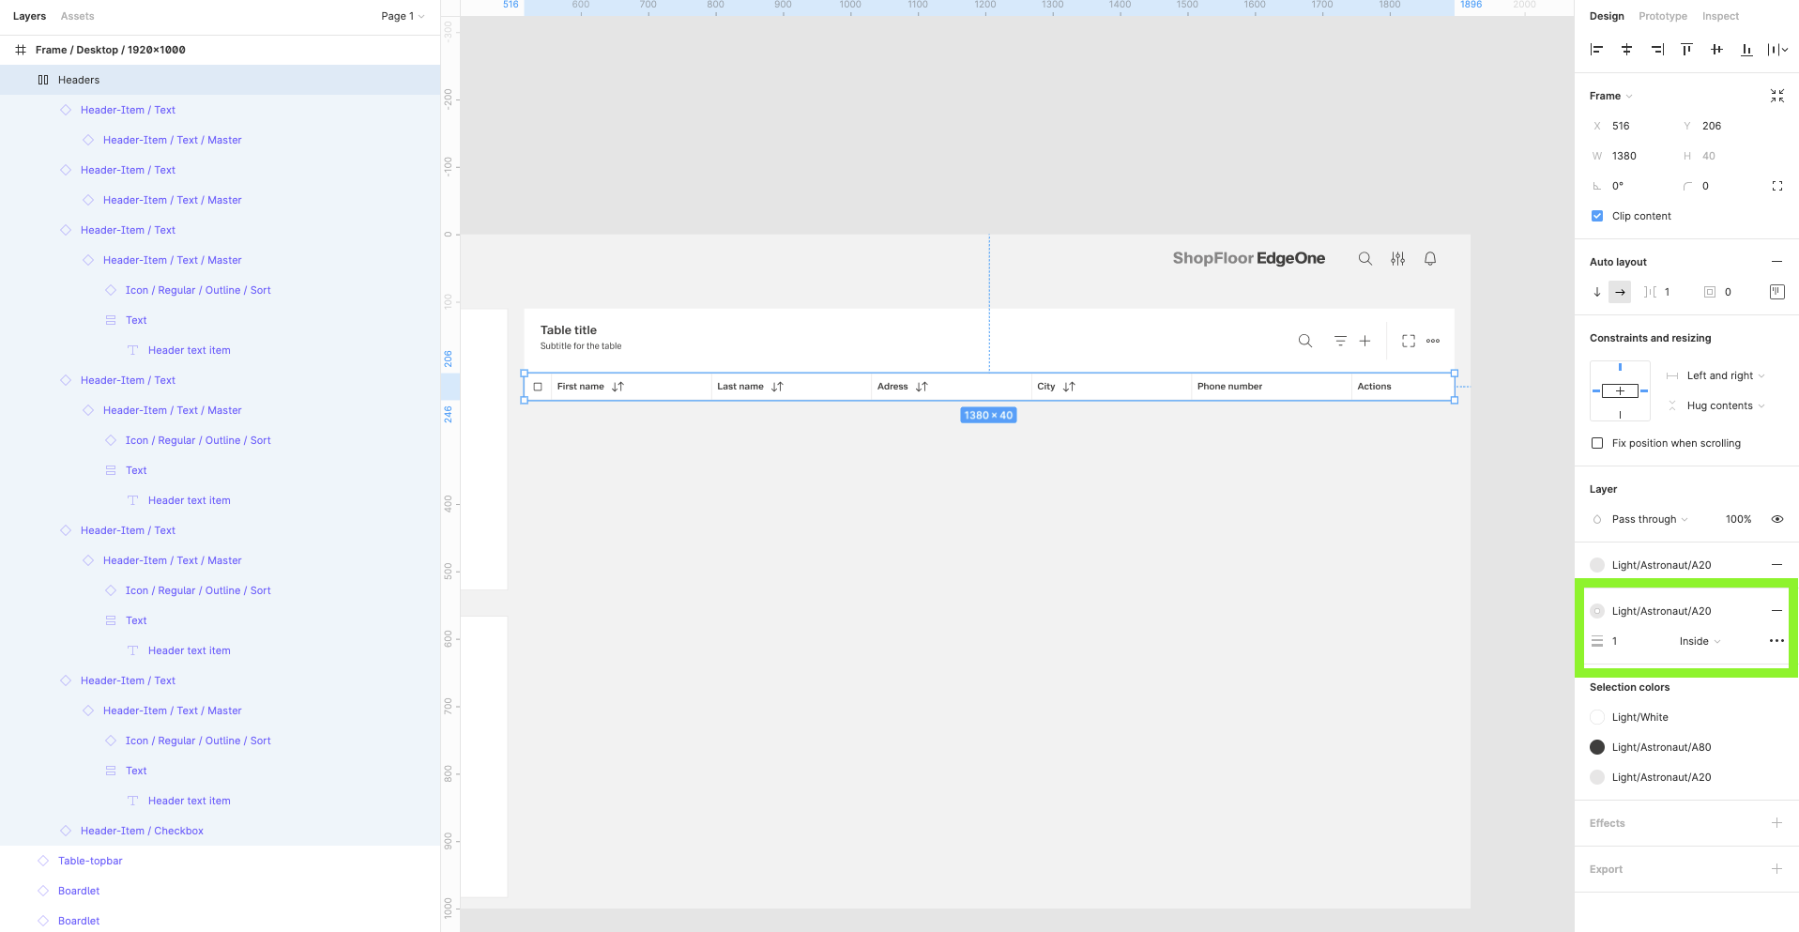Open the Pass through blend mode dropdown
The height and width of the screenshot is (932, 1799).
1649,519
